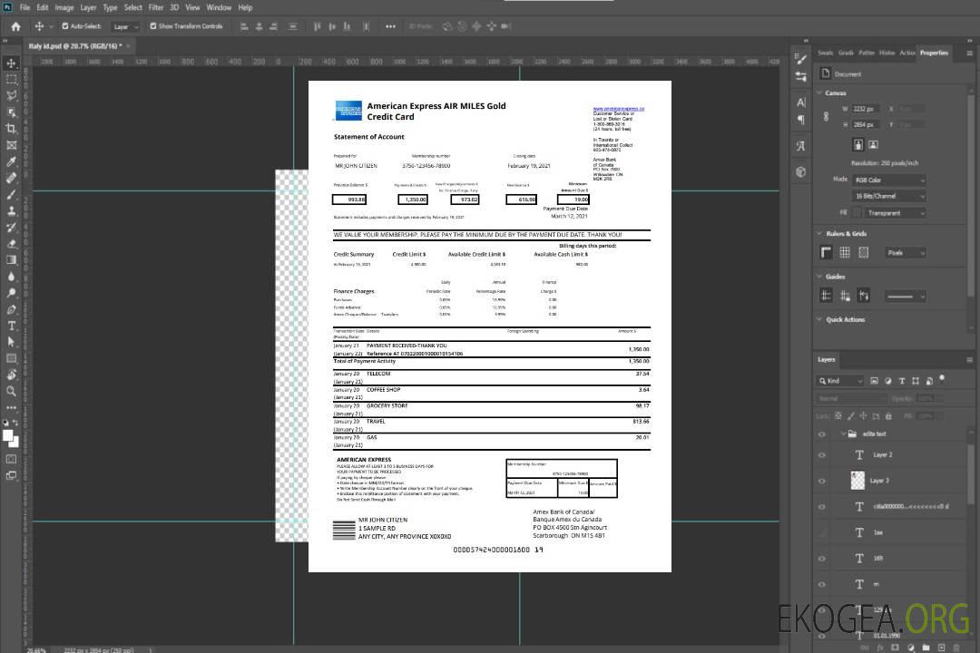Select the Hand tool
980x653 pixels.
tap(11, 375)
